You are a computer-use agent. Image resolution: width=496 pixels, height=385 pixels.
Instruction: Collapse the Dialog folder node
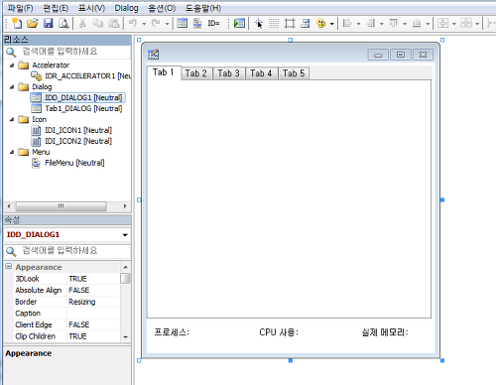click(12, 87)
